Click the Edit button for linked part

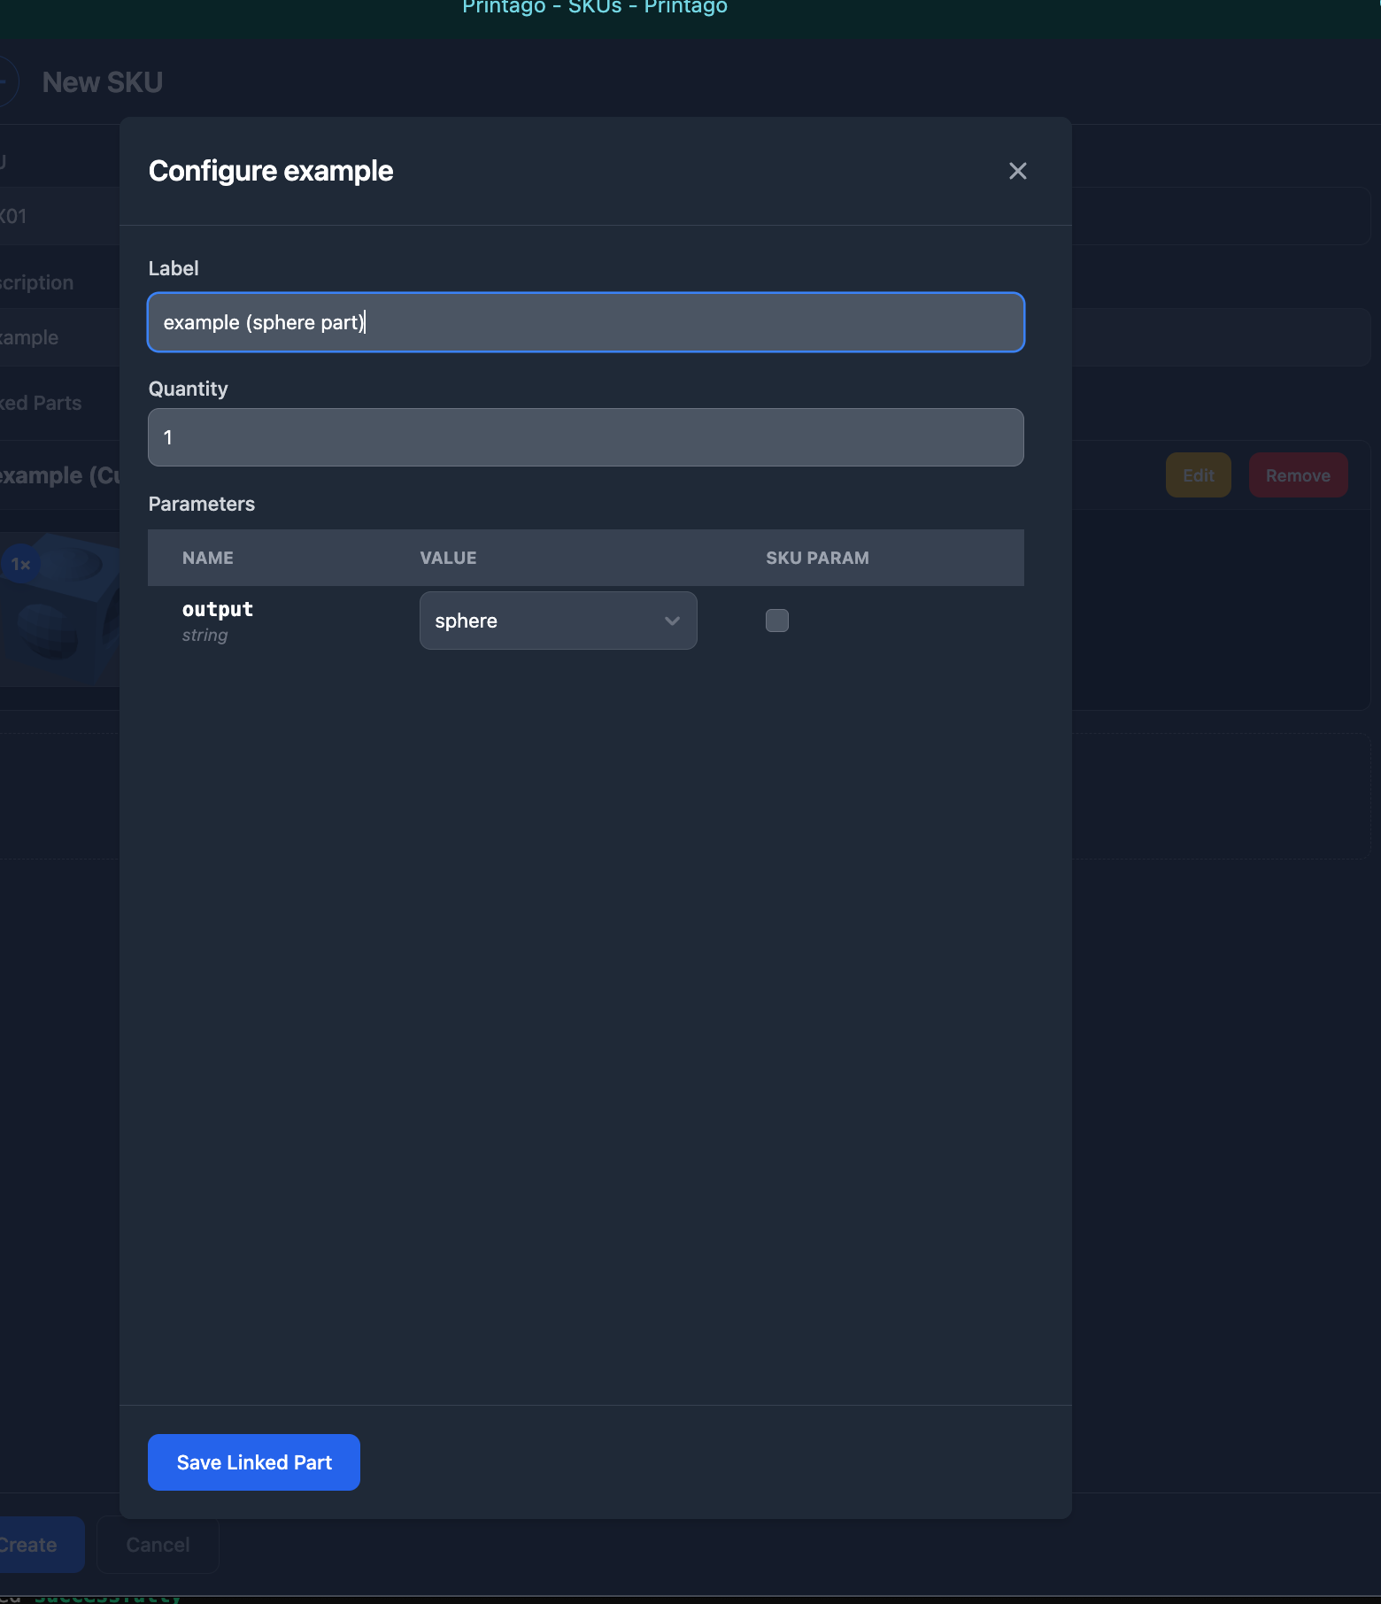[x=1198, y=475]
